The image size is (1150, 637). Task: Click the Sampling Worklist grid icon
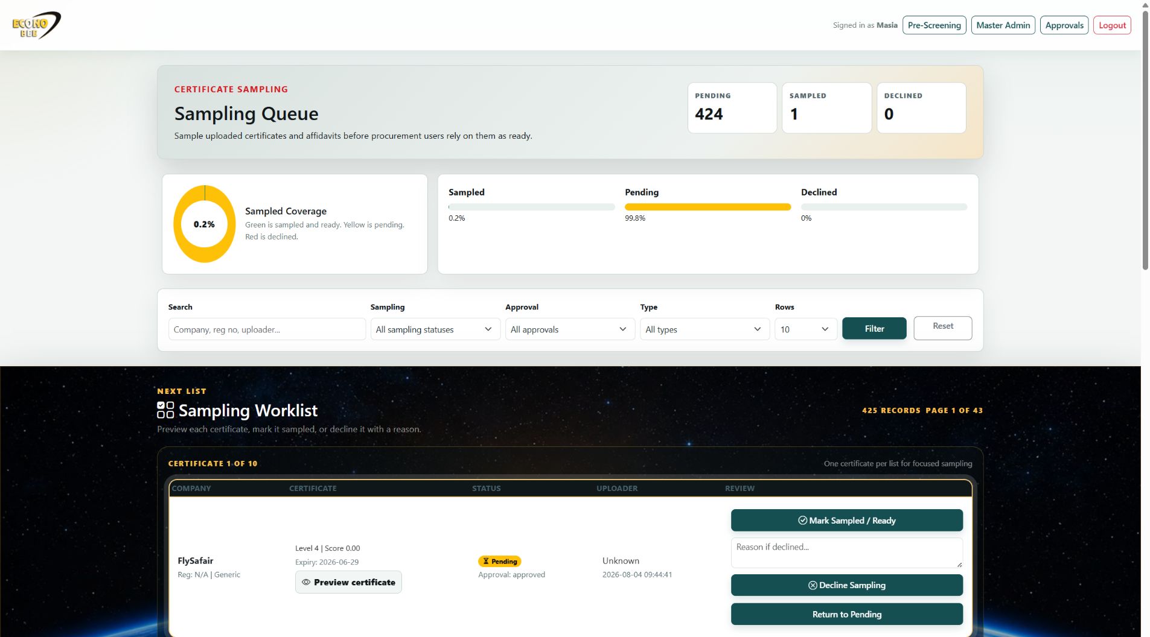click(x=165, y=410)
